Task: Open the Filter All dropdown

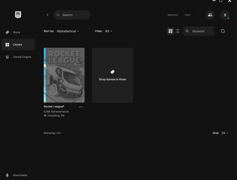Action: (109, 31)
